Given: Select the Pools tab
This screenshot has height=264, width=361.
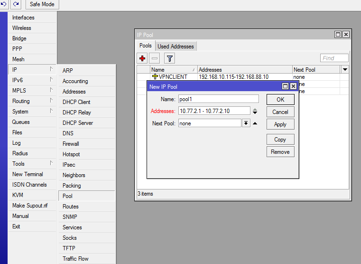Looking at the screenshot, I should click(x=146, y=46).
